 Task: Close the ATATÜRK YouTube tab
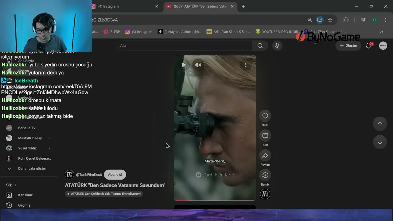pyautogui.click(x=232, y=6)
